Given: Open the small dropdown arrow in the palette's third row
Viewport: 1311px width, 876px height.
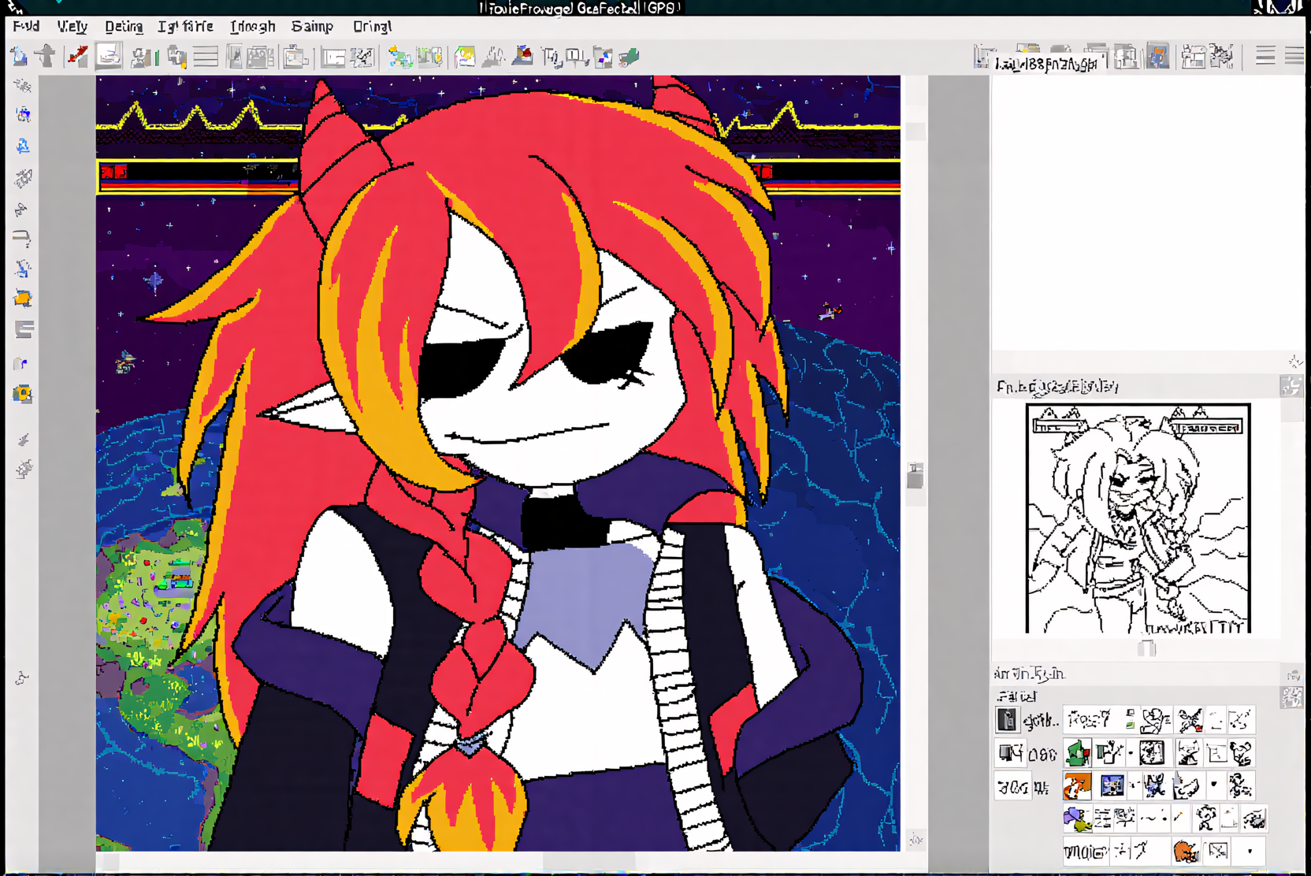Looking at the screenshot, I should tap(1214, 785).
